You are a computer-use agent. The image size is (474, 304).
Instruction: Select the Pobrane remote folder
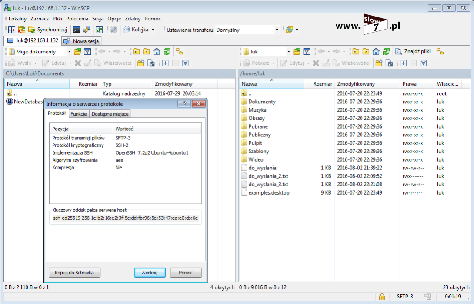(x=258, y=126)
